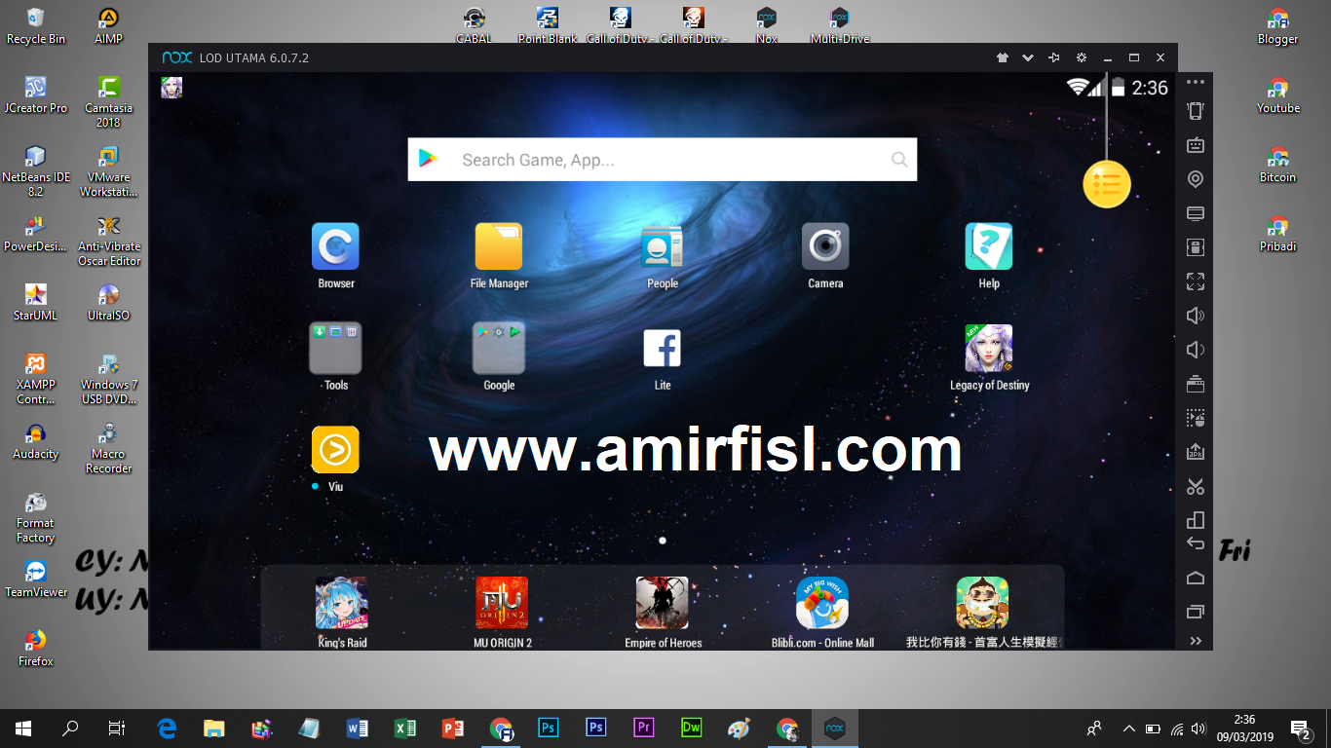The width and height of the screenshot is (1331, 748).
Task: Click Add APK file sidebar icon
Action: coord(1196,452)
